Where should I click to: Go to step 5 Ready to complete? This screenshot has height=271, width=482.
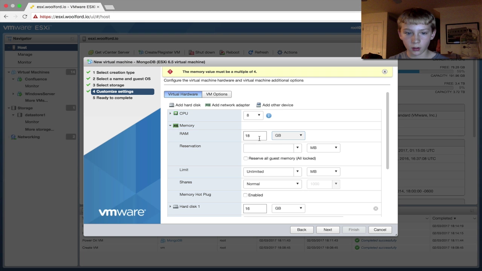point(113,98)
